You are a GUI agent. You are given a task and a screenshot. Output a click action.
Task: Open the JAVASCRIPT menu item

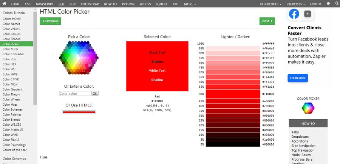tap(45, 4)
